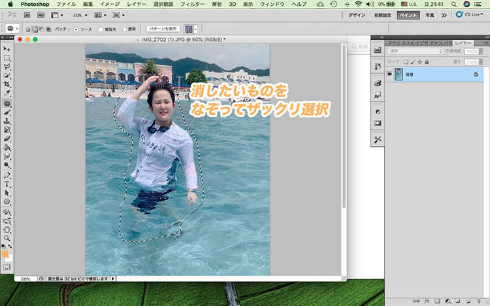Choose the Source radio button
This screenshot has width=490, height=306.
click(76, 29)
